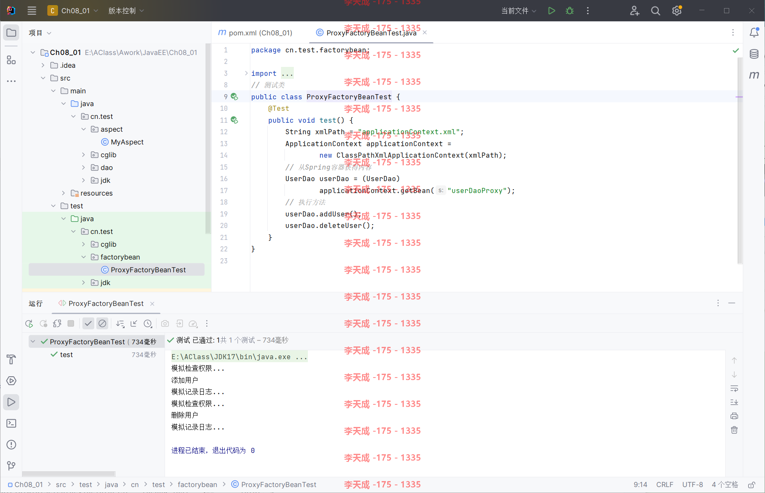This screenshot has width=765, height=493.
Task: Open the main hamburger menu
Action: click(32, 11)
